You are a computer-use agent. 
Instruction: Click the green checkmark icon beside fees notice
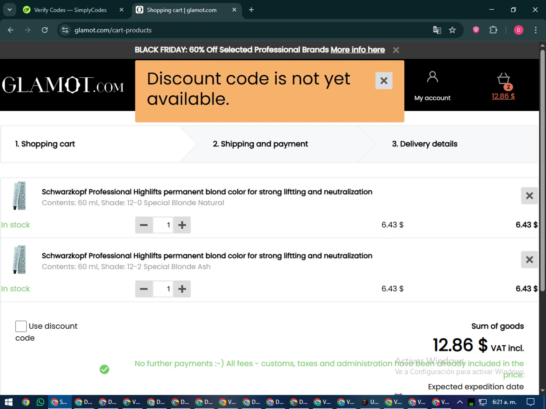104,369
